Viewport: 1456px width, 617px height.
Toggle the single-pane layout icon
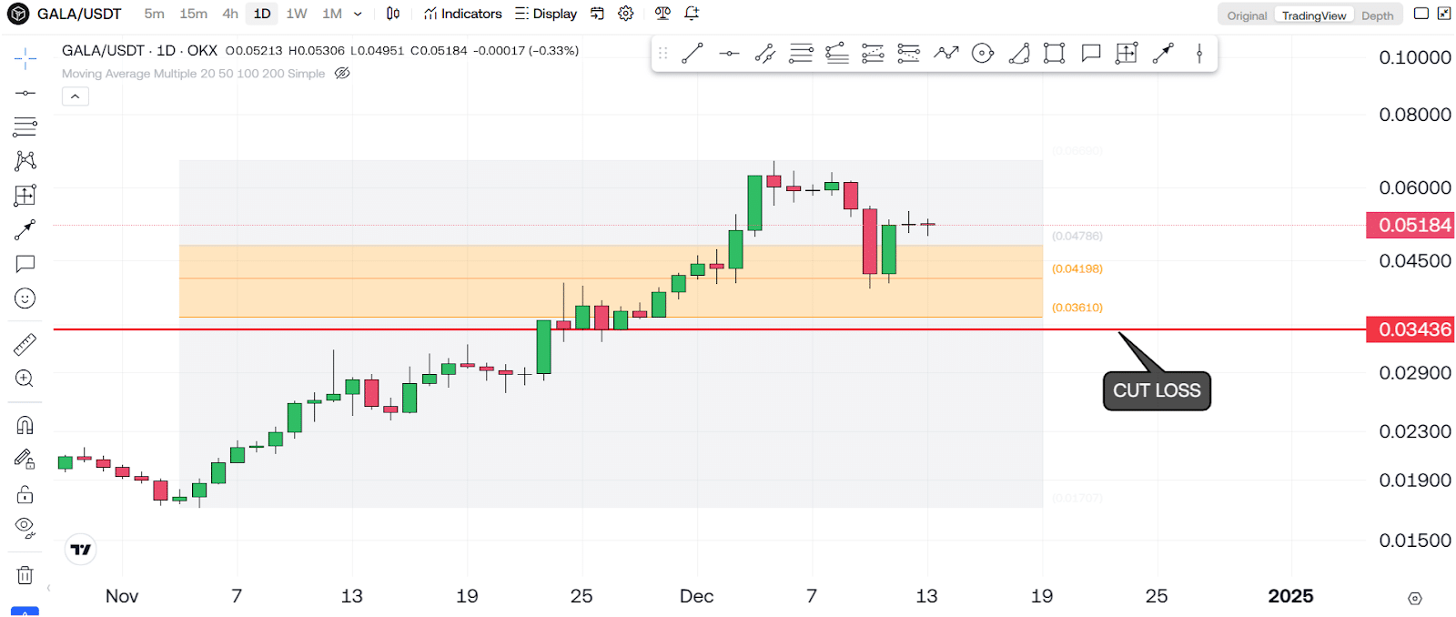[1421, 14]
